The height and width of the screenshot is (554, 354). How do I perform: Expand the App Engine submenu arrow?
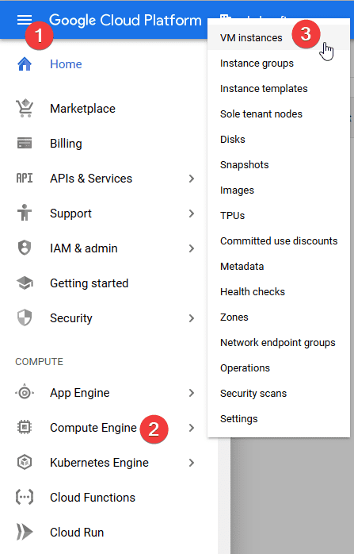tap(192, 393)
